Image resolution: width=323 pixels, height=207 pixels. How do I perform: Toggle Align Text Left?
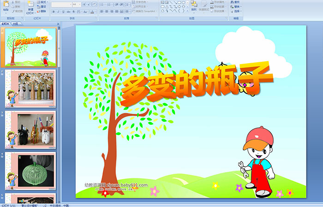[x=102, y=12]
